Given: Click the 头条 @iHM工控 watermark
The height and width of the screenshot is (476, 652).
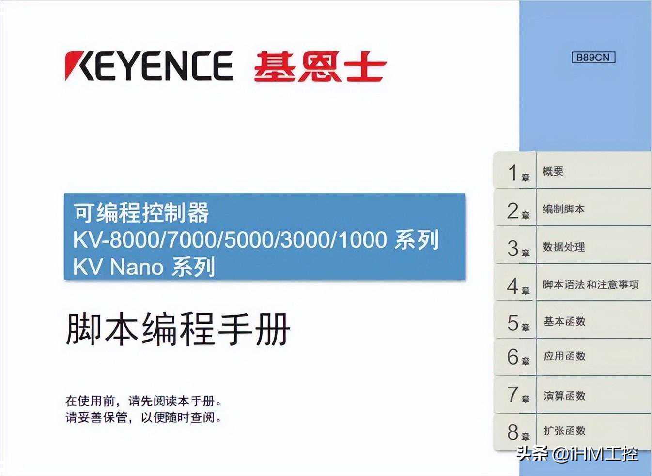Looking at the screenshot, I should [577, 454].
